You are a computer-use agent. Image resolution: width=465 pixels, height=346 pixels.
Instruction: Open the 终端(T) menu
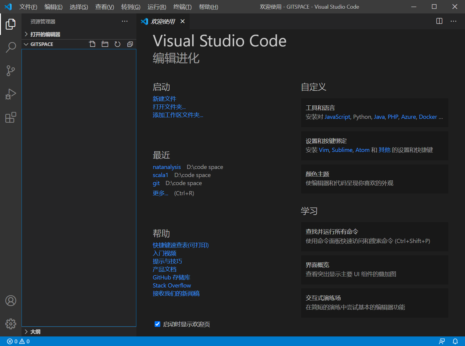[x=182, y=7]
